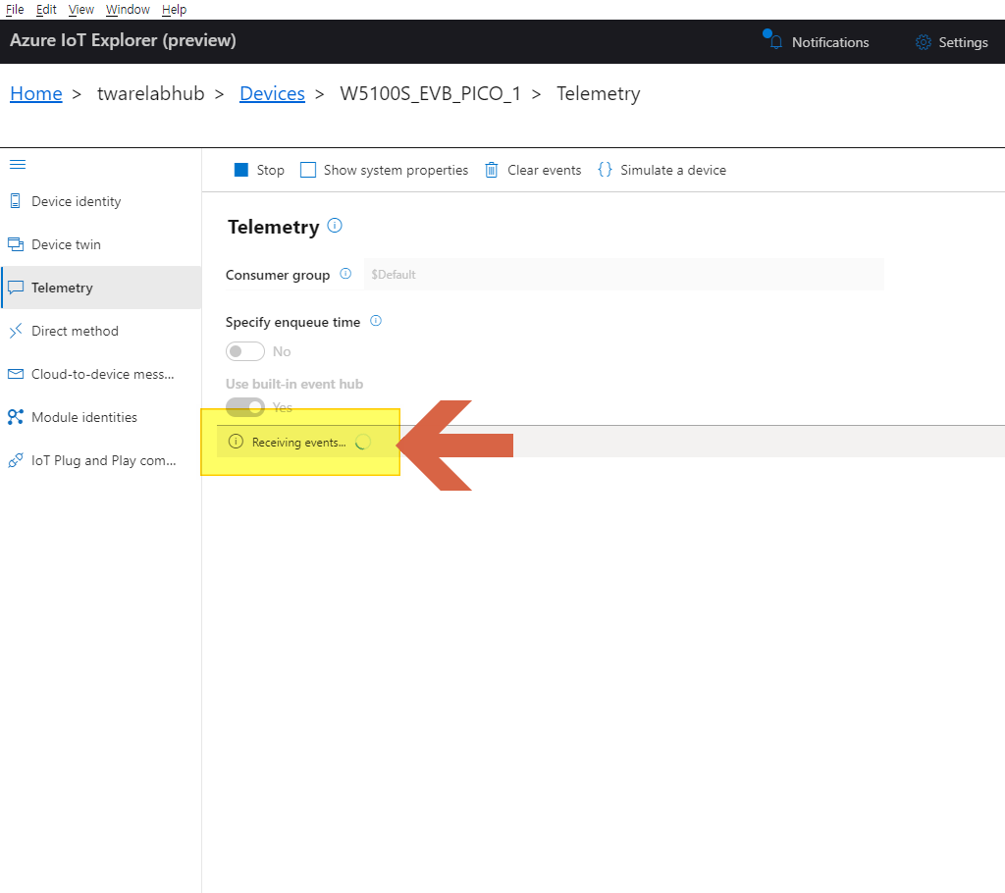
Task: Open Device identity in the sidebar
Action: (x=101, y=201)
